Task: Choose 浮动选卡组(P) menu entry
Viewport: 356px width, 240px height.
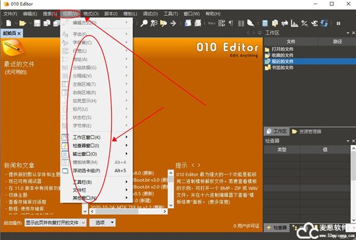Action: coord(97,171)
